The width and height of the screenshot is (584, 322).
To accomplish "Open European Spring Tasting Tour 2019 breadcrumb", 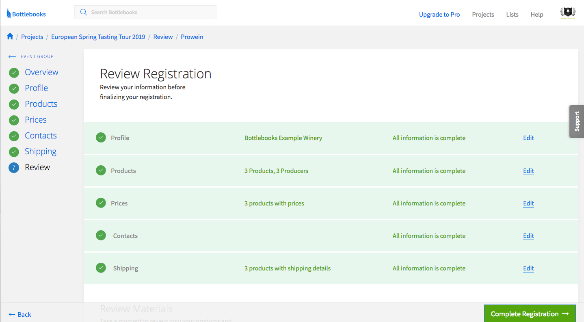I will coord(98,37).
